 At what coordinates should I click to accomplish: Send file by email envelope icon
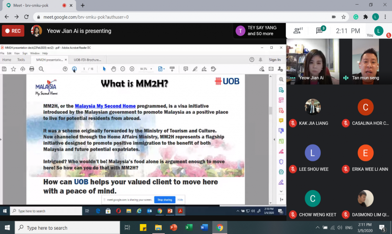(271, 69)
